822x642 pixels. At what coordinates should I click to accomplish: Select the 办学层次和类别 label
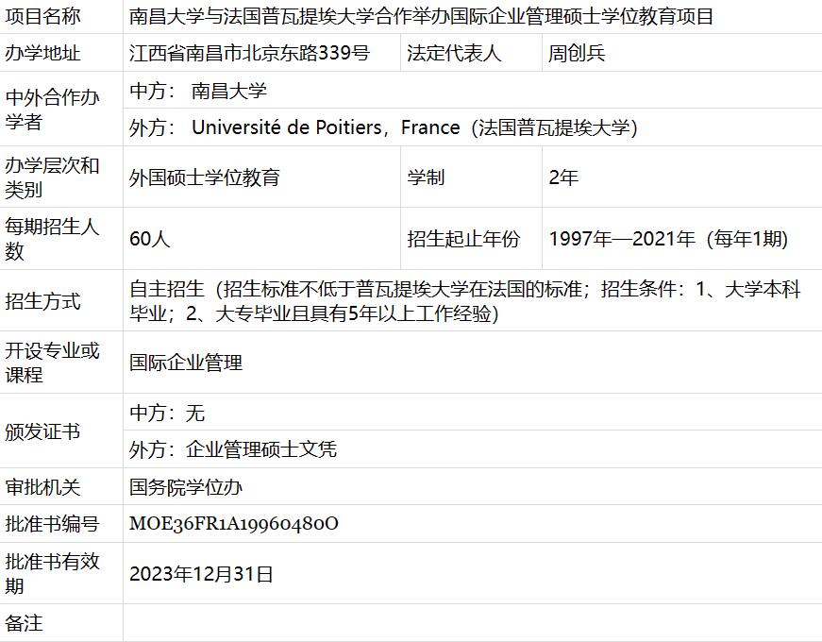(x=52, y=177)
